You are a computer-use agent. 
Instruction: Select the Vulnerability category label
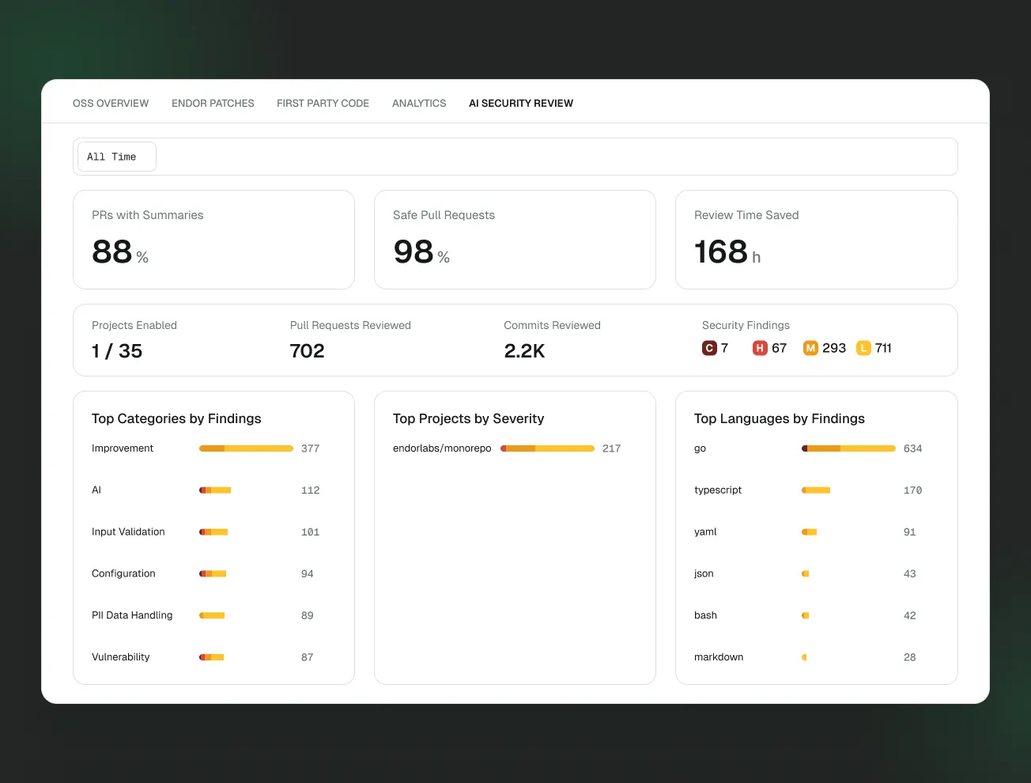click(x=120, y=657)
